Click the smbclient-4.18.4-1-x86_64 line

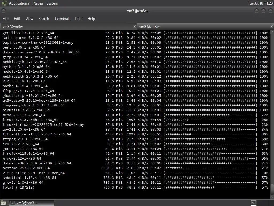[x=135, y=178]
